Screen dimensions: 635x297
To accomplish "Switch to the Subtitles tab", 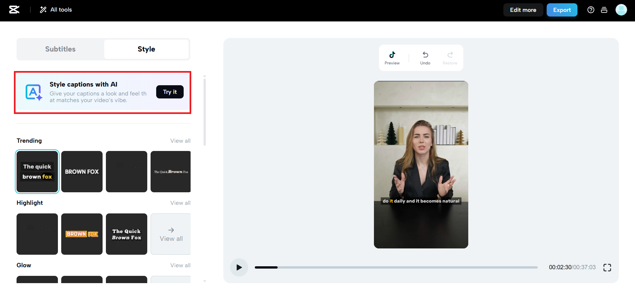I will click(60, 49).
